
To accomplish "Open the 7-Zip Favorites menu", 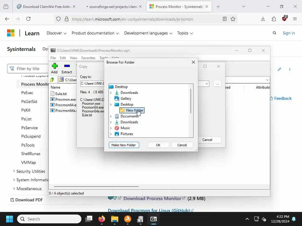I will click(x=88, y=58).
